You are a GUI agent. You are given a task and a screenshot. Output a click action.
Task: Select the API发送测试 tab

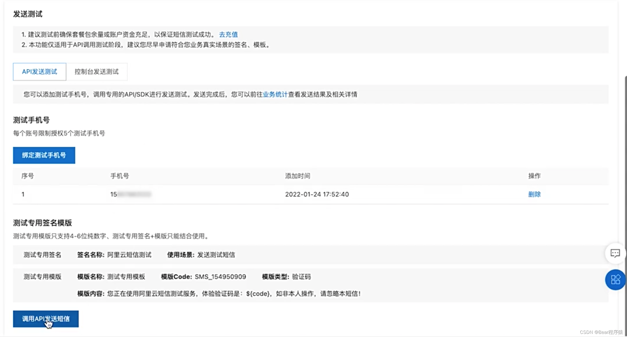39,72
